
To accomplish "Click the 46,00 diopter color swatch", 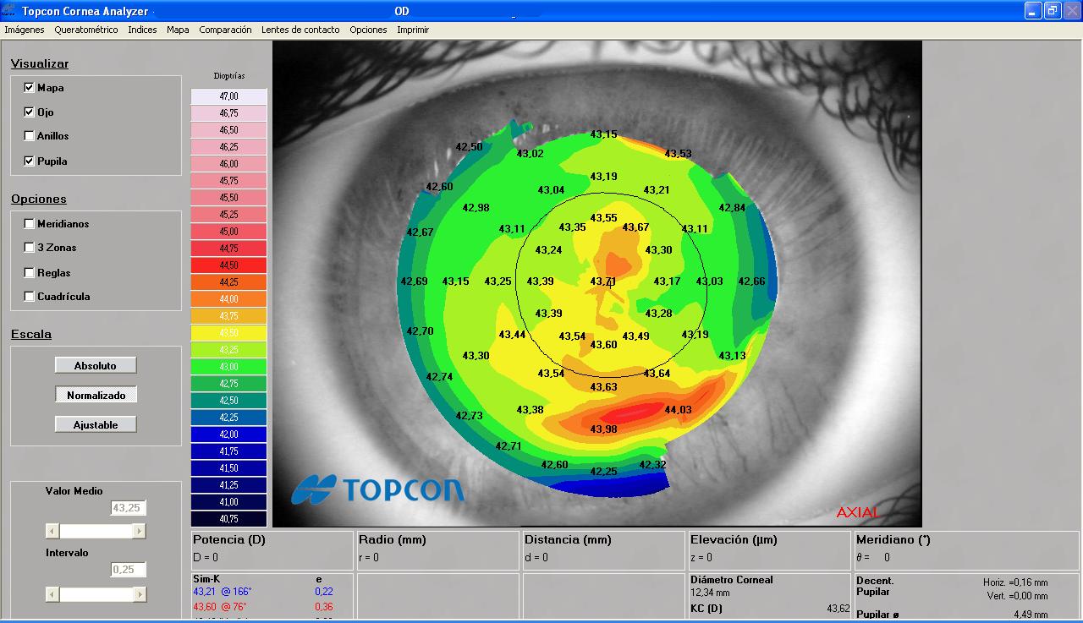I will coord(228,164).
